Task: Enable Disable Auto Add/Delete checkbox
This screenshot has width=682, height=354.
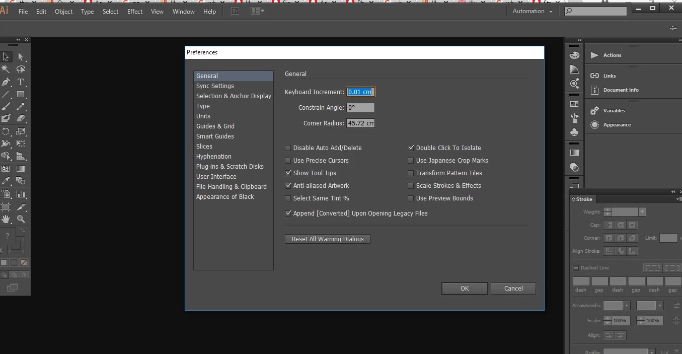Action: (x=288, y=148)
